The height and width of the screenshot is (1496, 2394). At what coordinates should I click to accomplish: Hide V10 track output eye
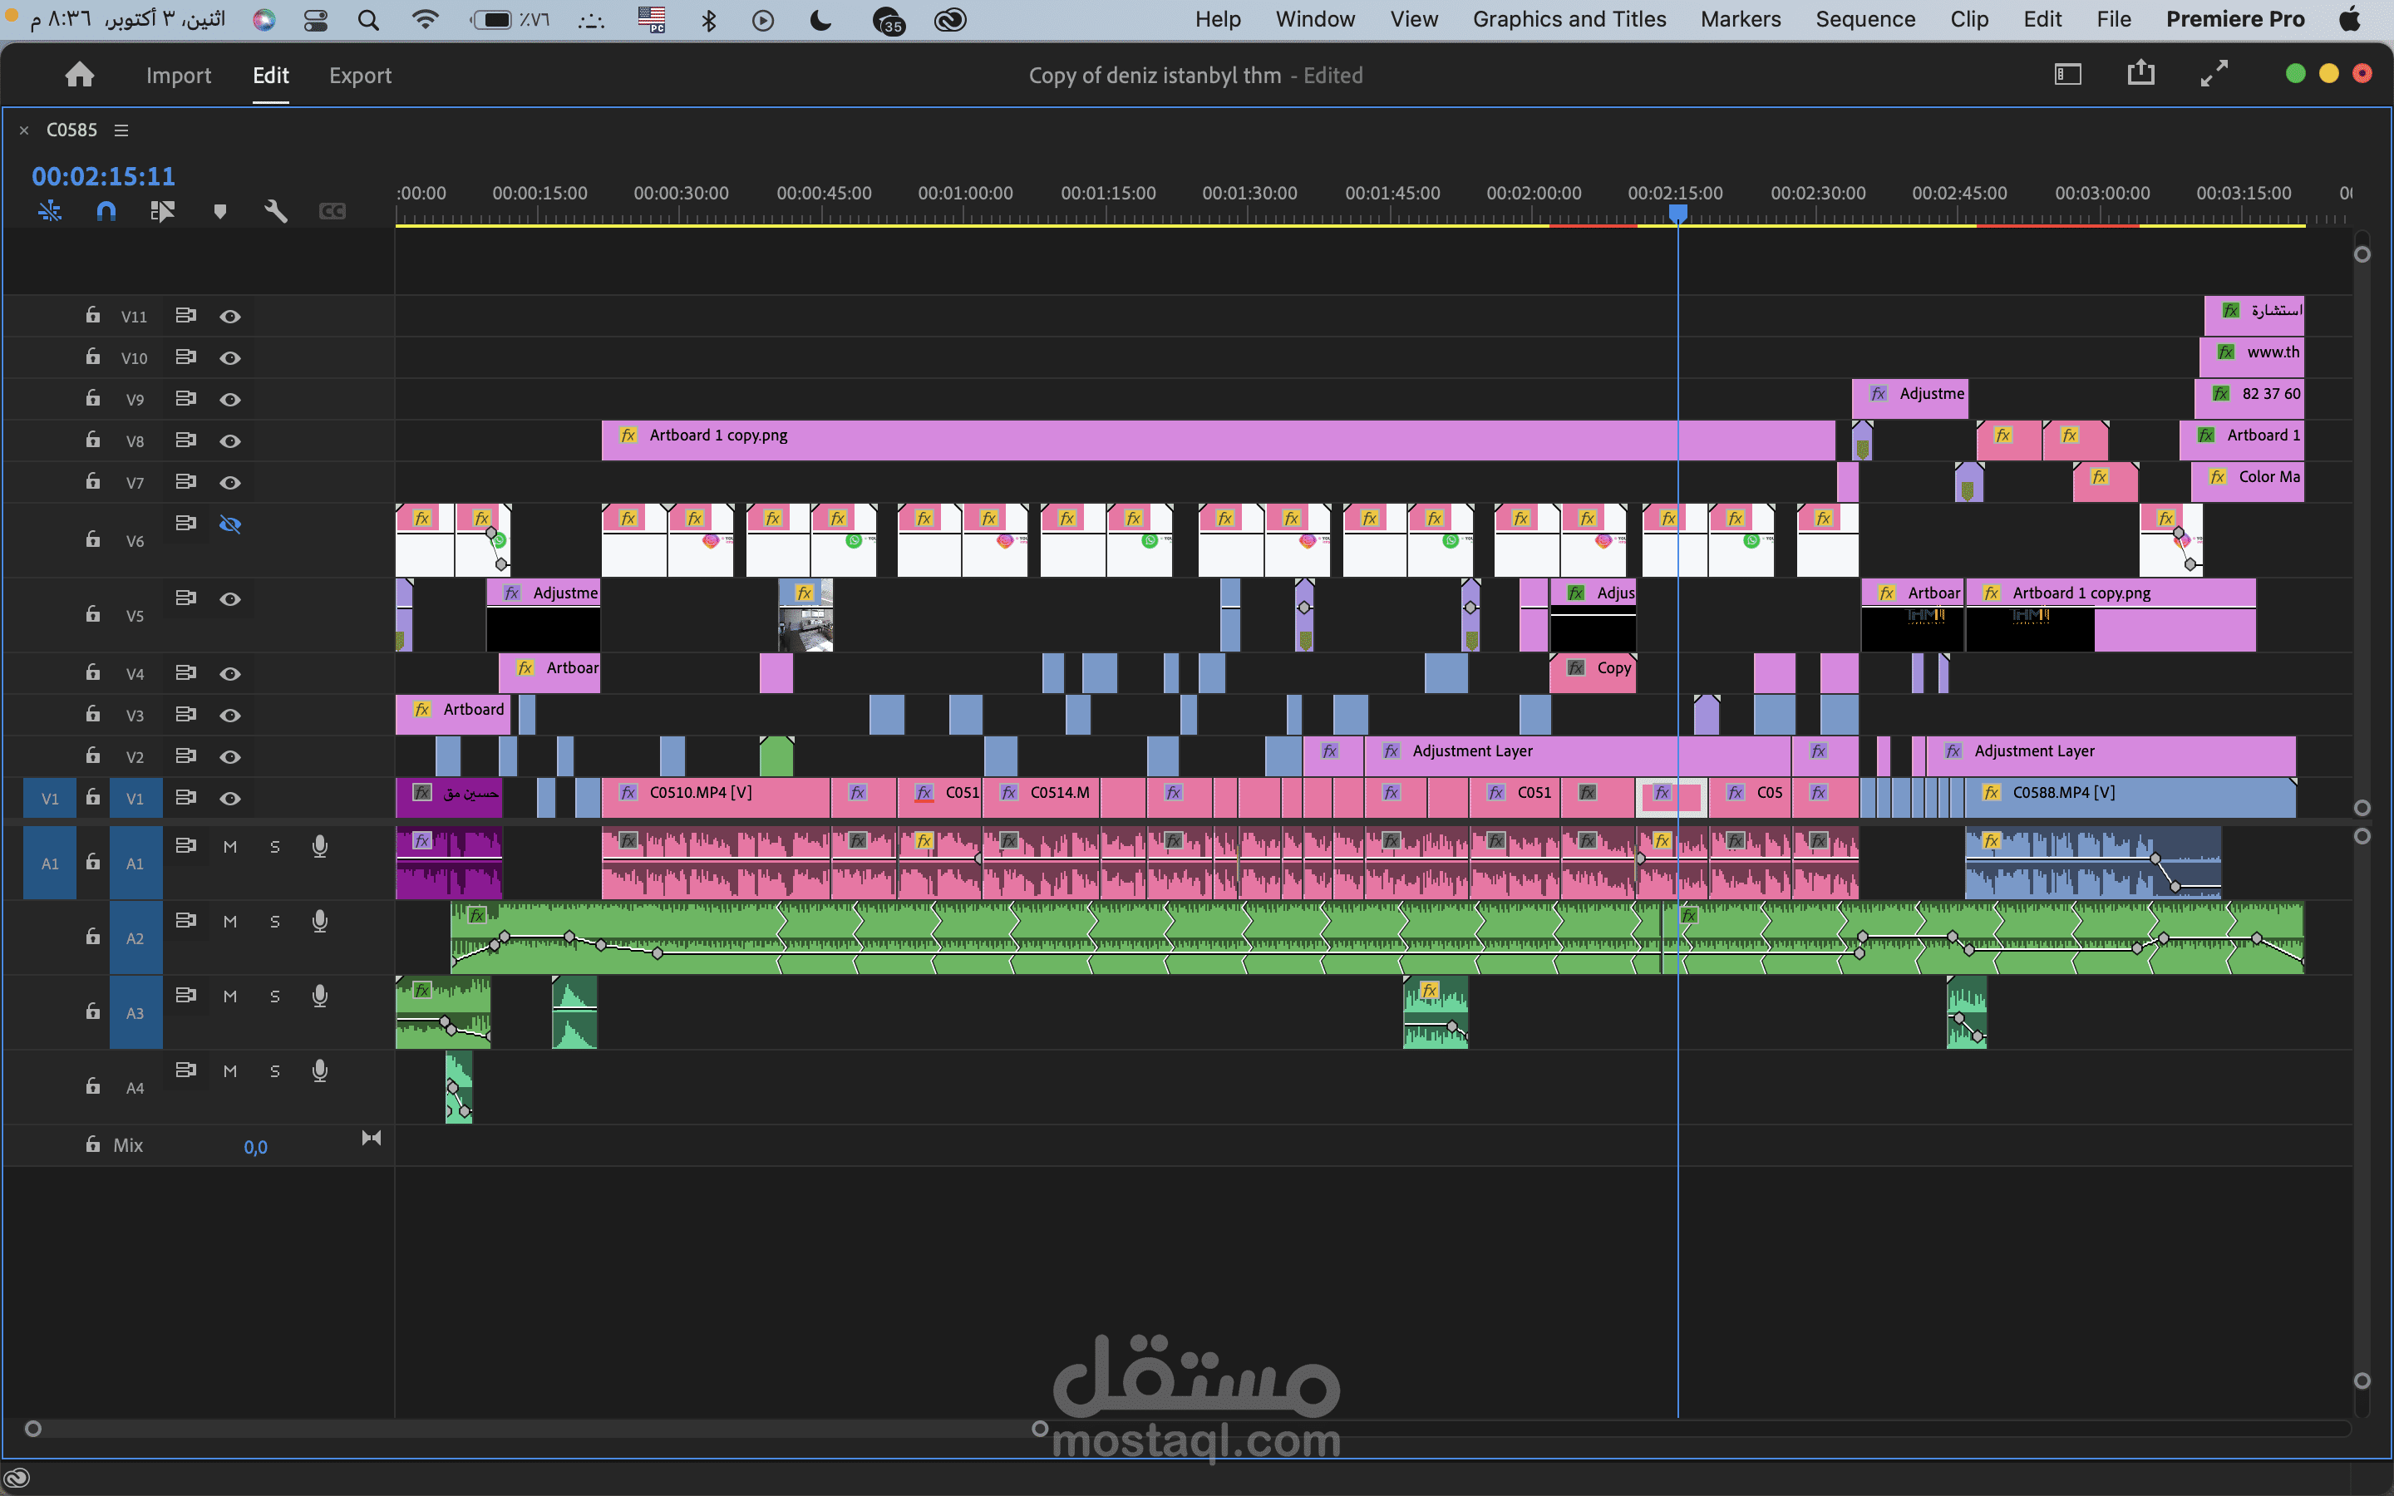[229, 358]
